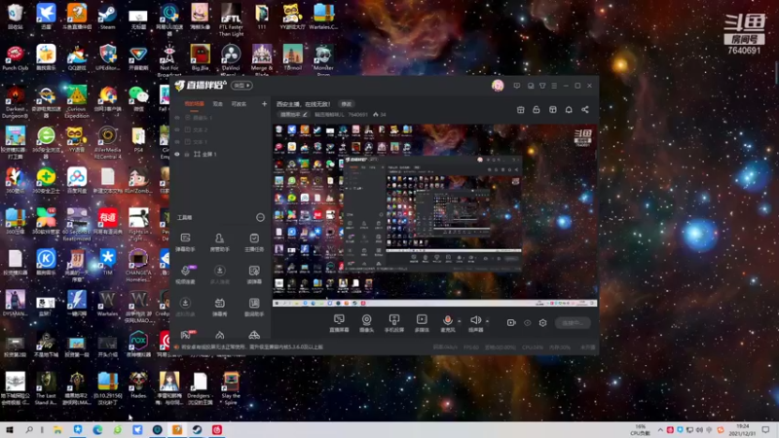Open Steam from the Windows taskbar

click(x=198, y=430)
